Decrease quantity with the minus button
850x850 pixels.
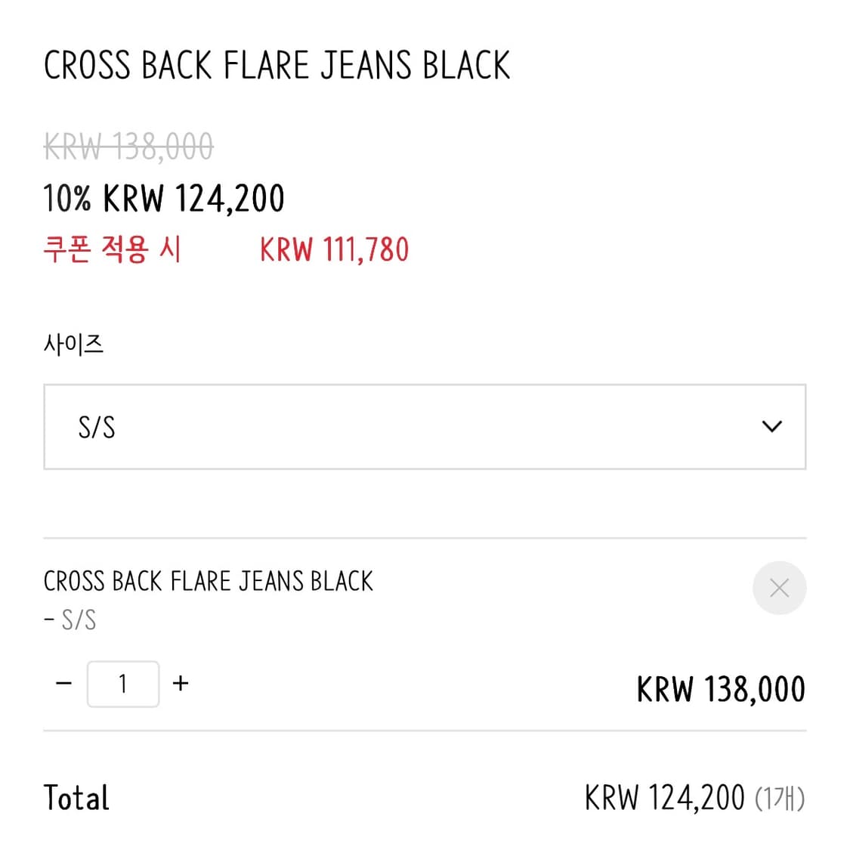coord(64,684)
